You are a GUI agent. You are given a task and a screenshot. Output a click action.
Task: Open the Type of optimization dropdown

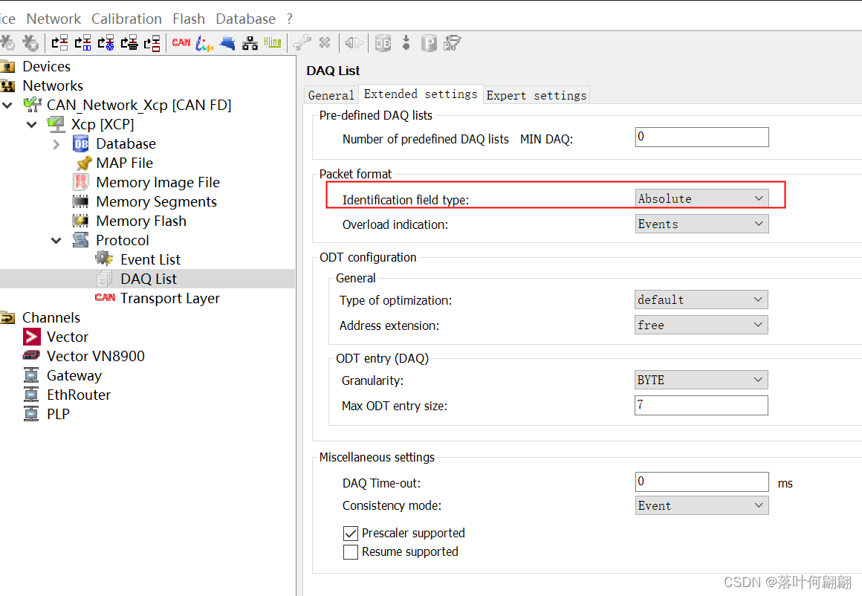(701, 299)
